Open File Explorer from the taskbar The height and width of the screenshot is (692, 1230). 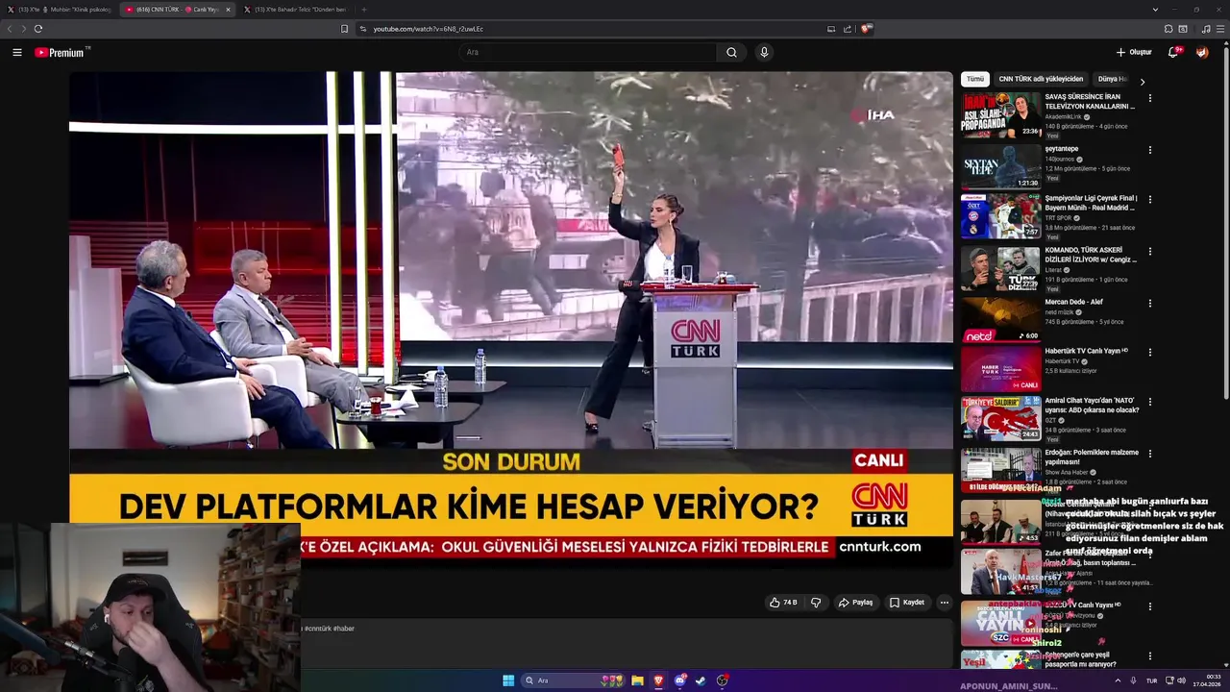[x=637, y=680]
